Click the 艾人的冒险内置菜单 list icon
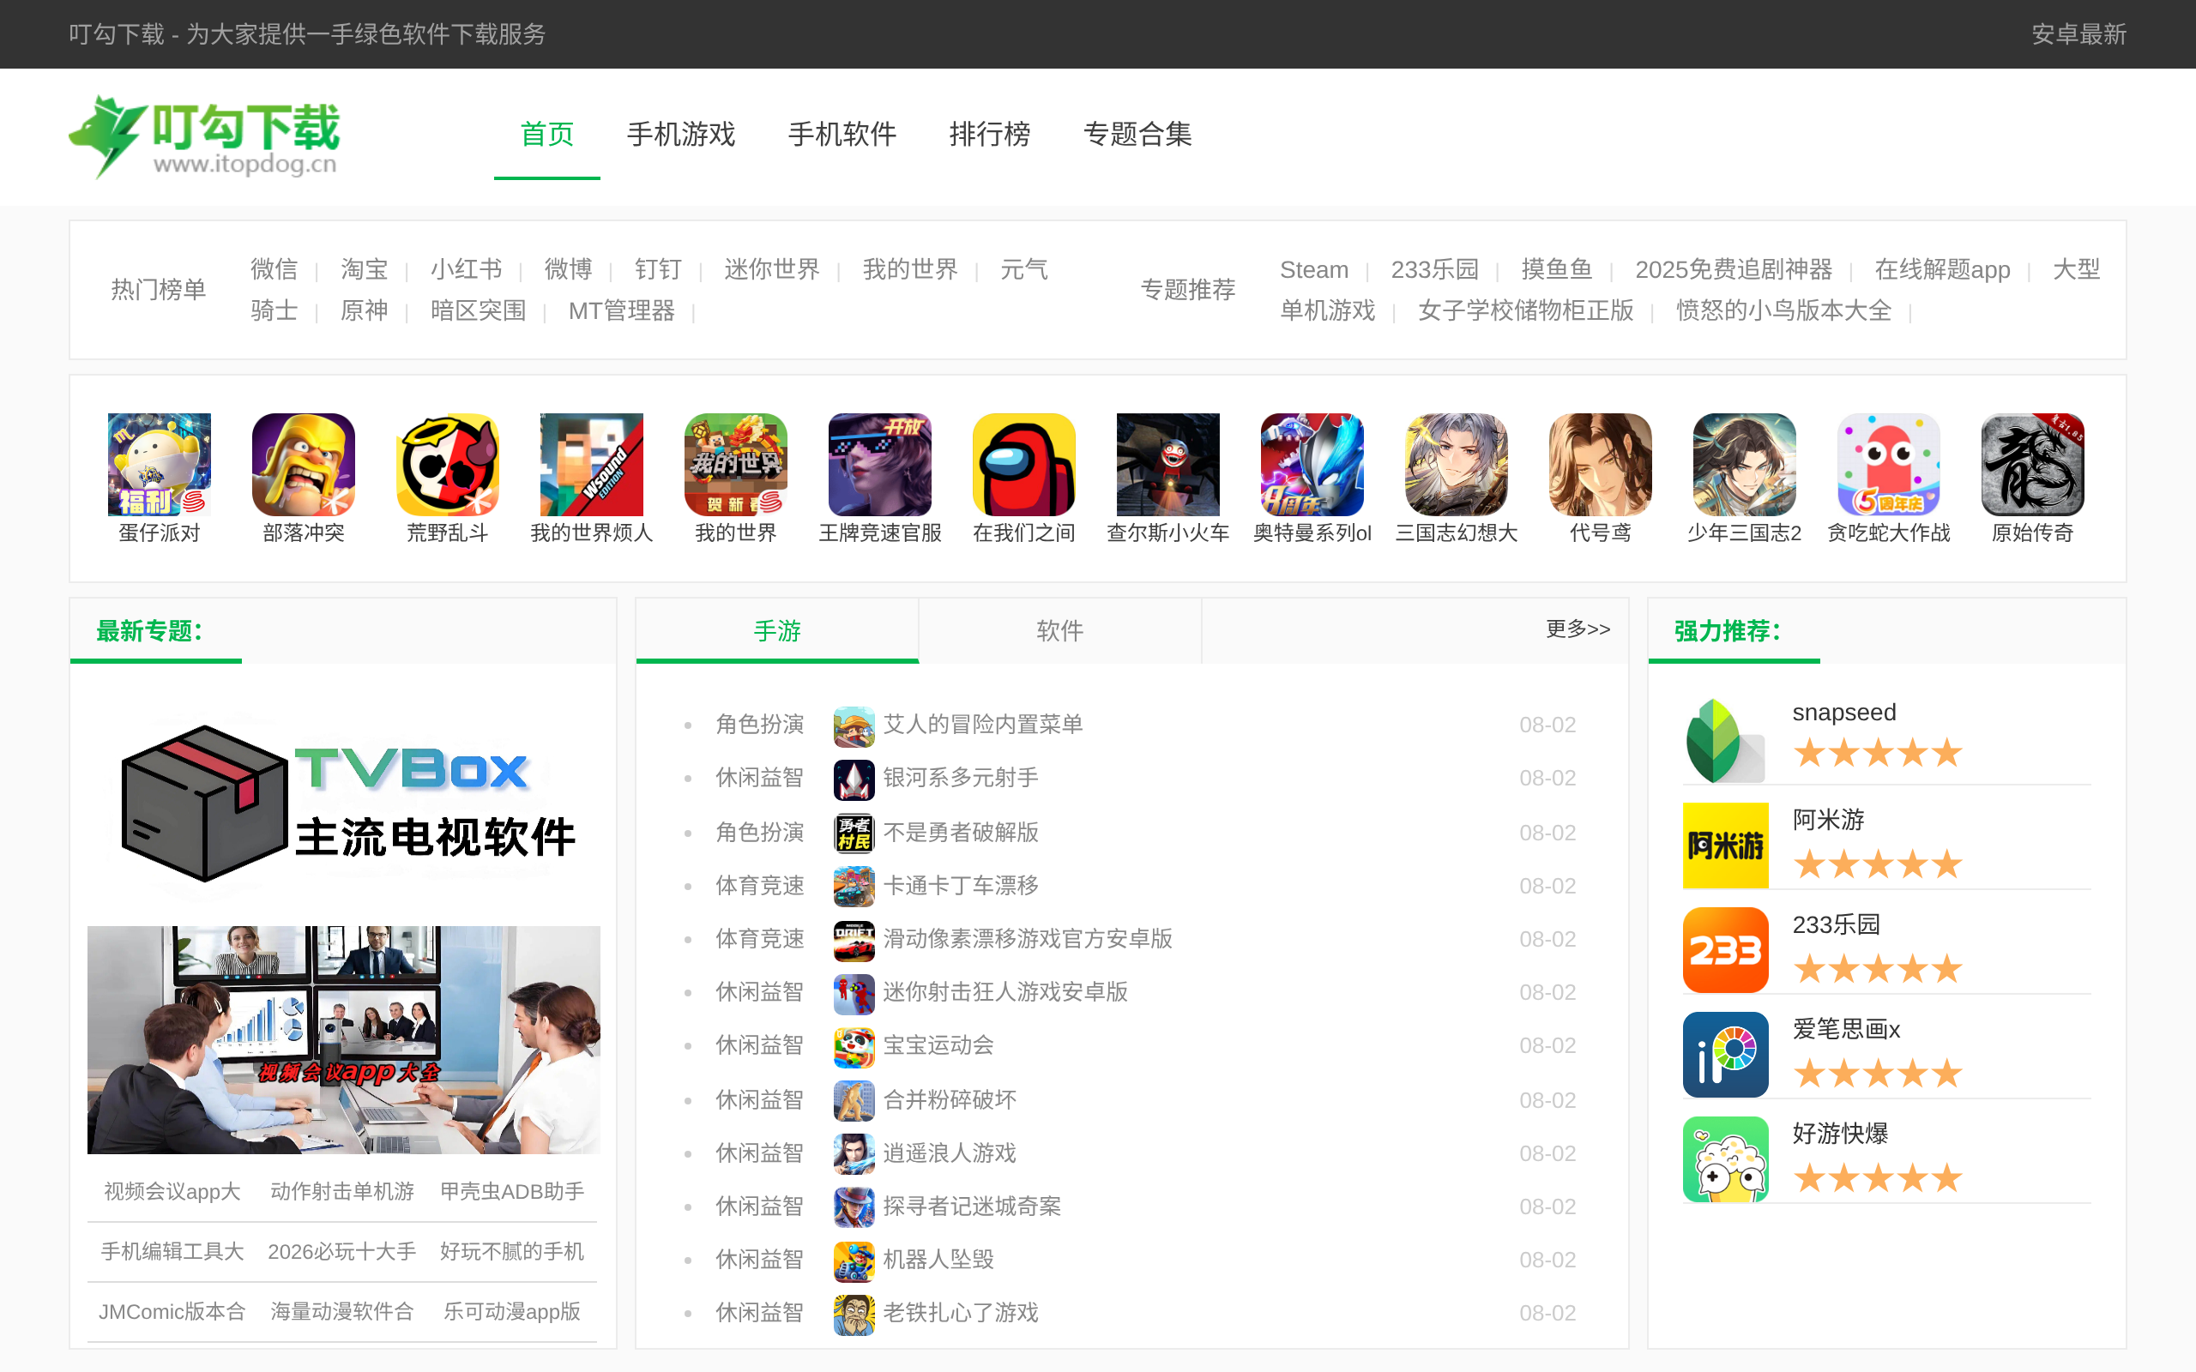 click(854, 726)
